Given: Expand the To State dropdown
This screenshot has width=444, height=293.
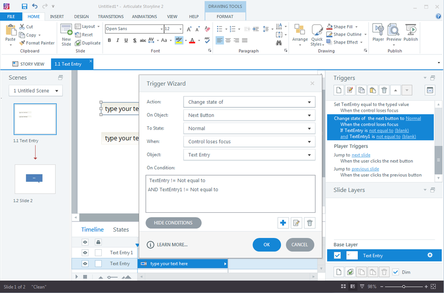Looking at the screenshot, I should click(249, 129).
